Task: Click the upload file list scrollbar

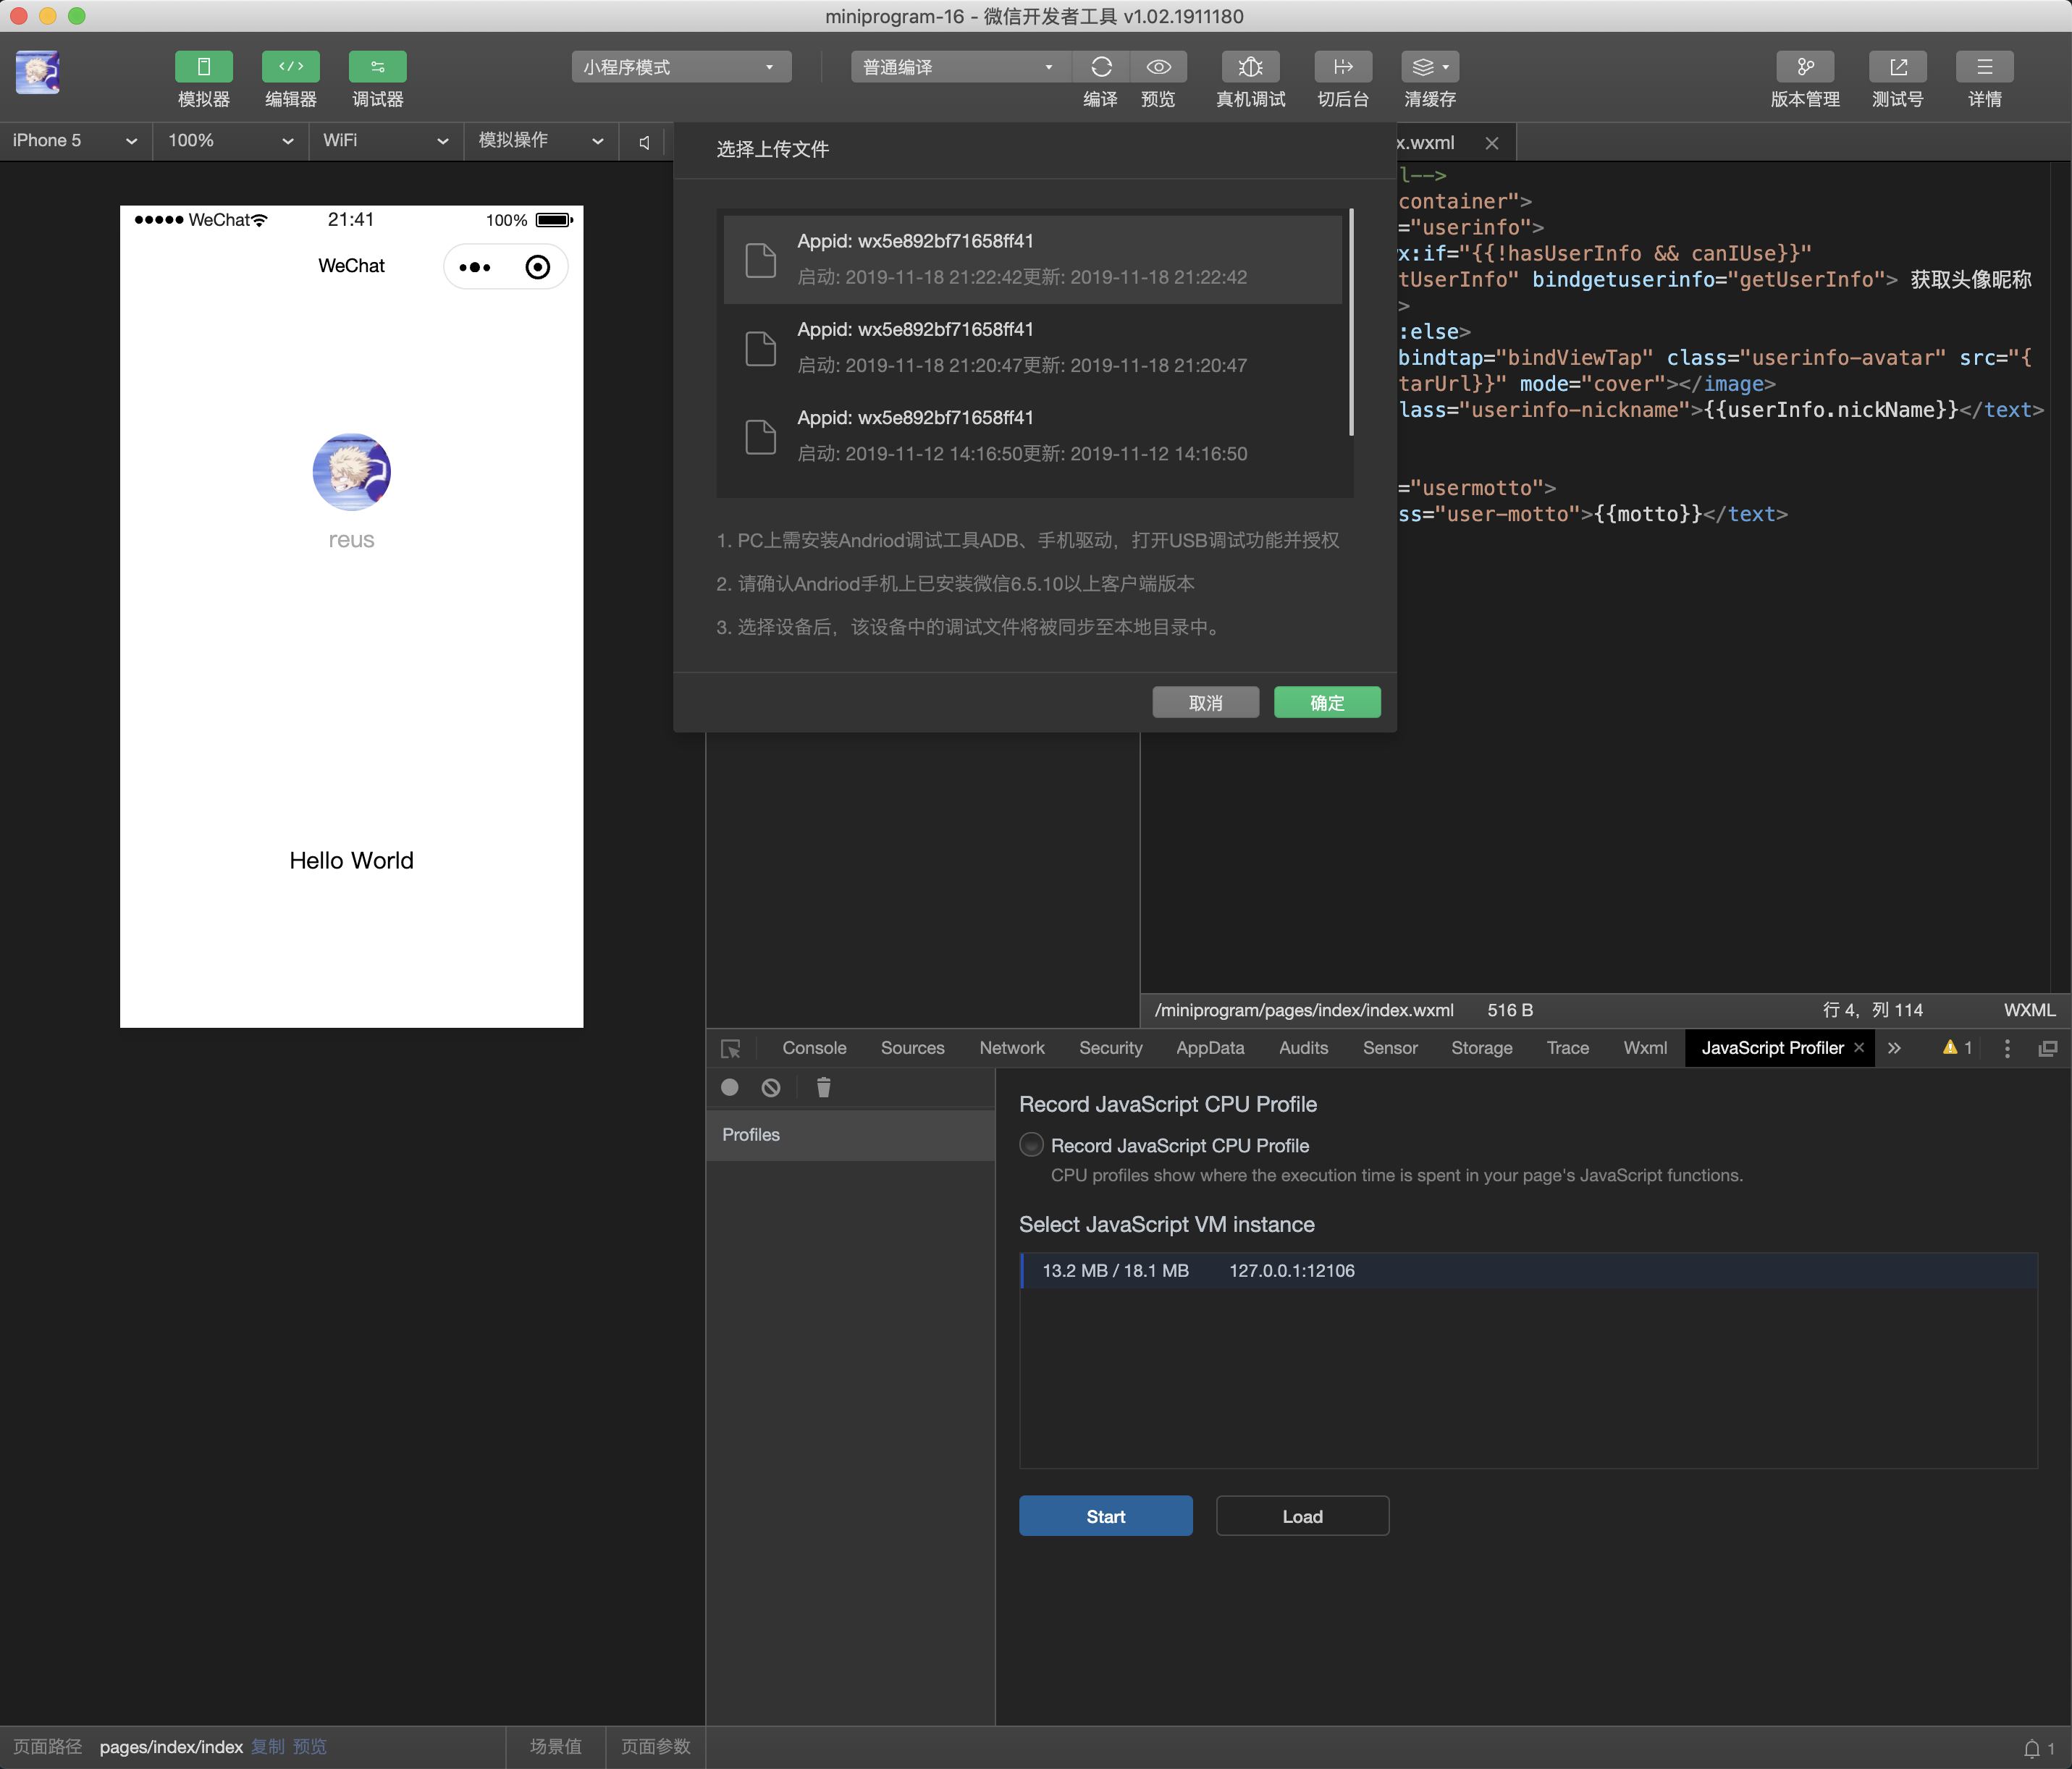Action: [x=1351, y=322]
